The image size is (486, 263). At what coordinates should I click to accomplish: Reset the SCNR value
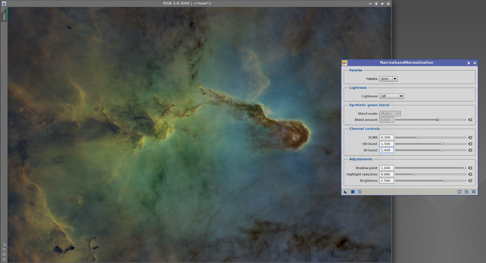470,138
